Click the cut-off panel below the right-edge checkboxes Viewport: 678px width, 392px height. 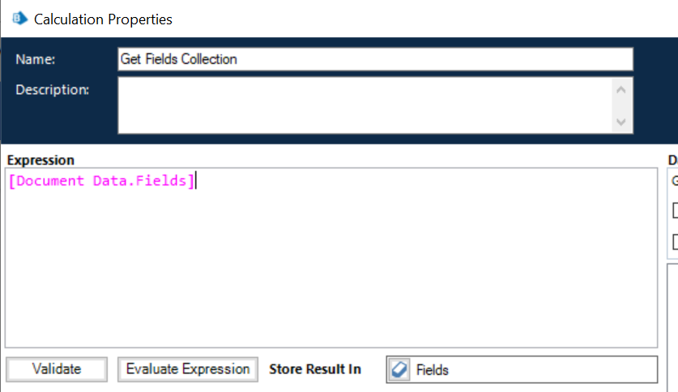pyautogui.click(x=673, y=324)
